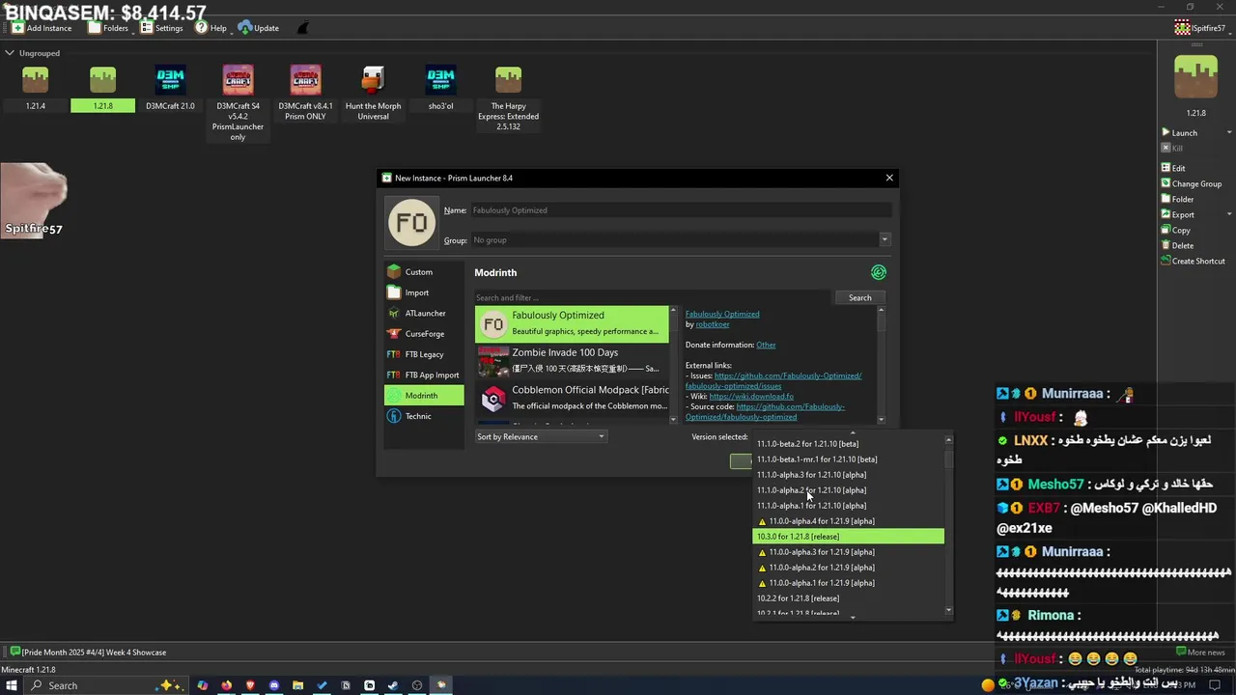Click Create Shortcut in the sidebar
The height and width of the screenshot is (695, 1236).
click(1194, 261)
